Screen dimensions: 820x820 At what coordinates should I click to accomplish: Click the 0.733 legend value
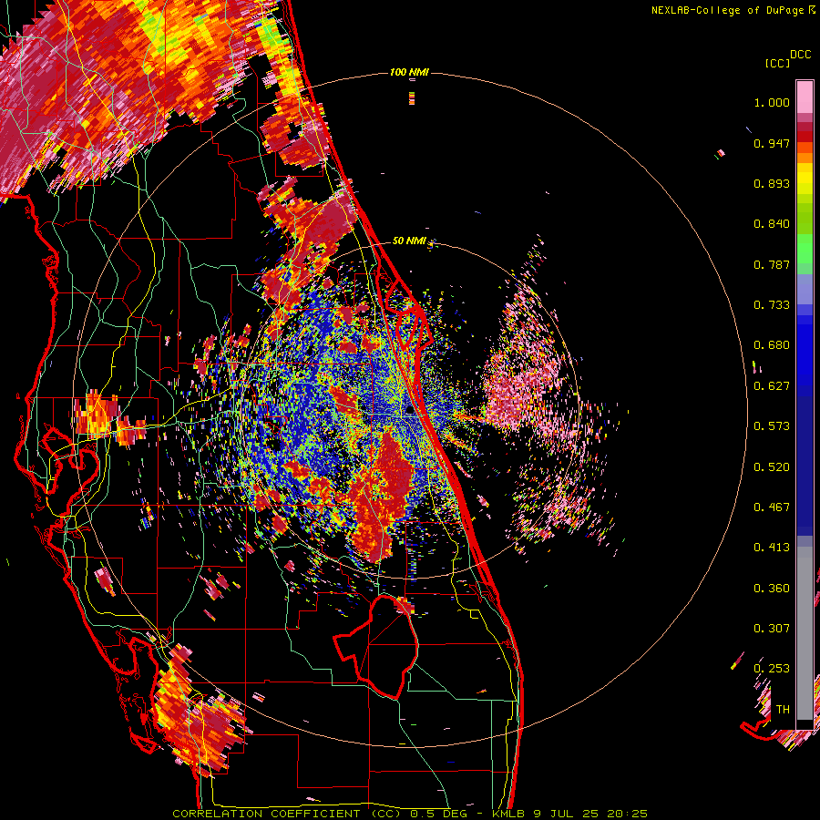pyautogui.click(x=772, y=305)
